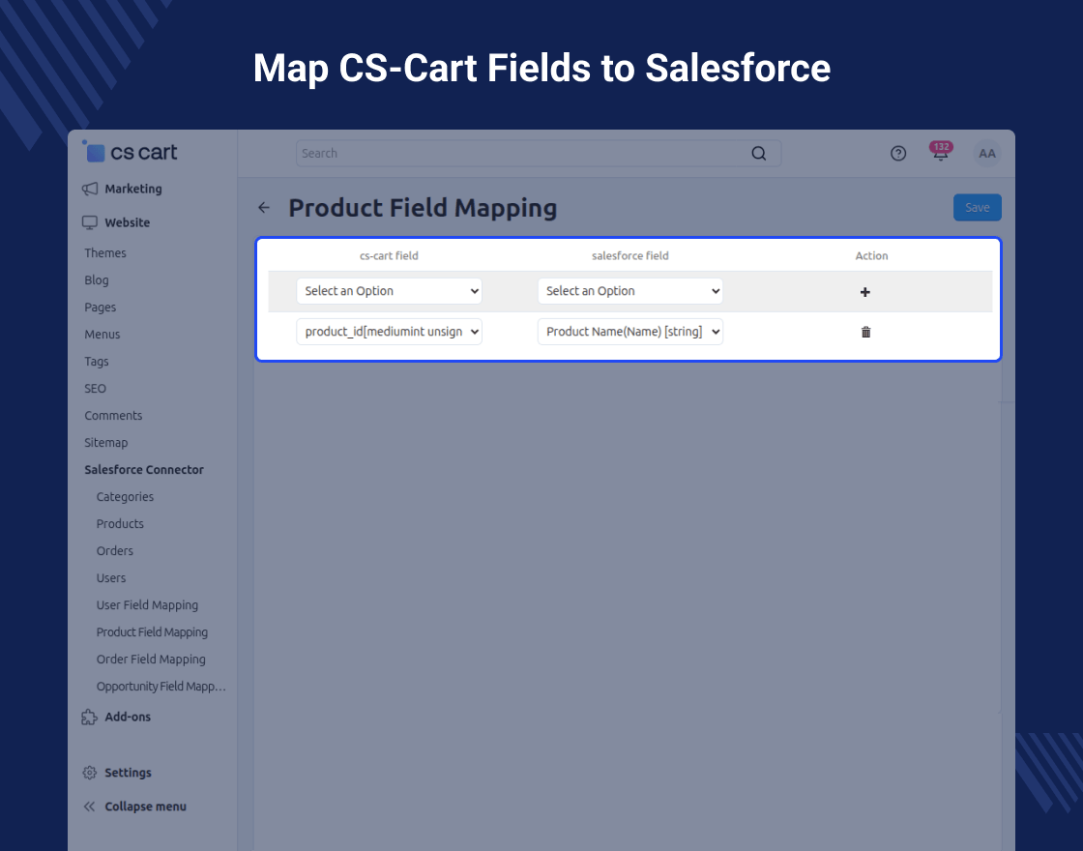The height and width of the screenshot is (851, 1083).
Task: Open Salesforce Users
Action: 111,577
